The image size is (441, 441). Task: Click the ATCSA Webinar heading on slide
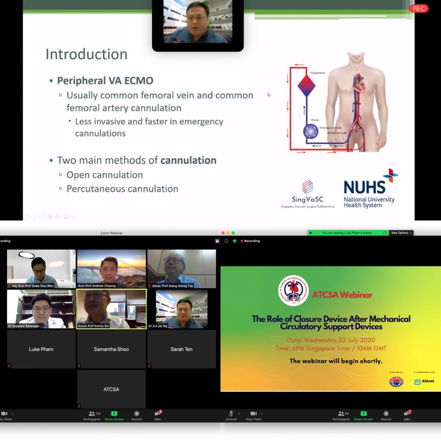pyautogui.click(x=343, y=295)
